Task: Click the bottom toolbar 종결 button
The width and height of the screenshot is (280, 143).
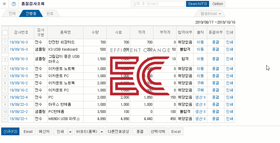Action: [x=140, y=132]
